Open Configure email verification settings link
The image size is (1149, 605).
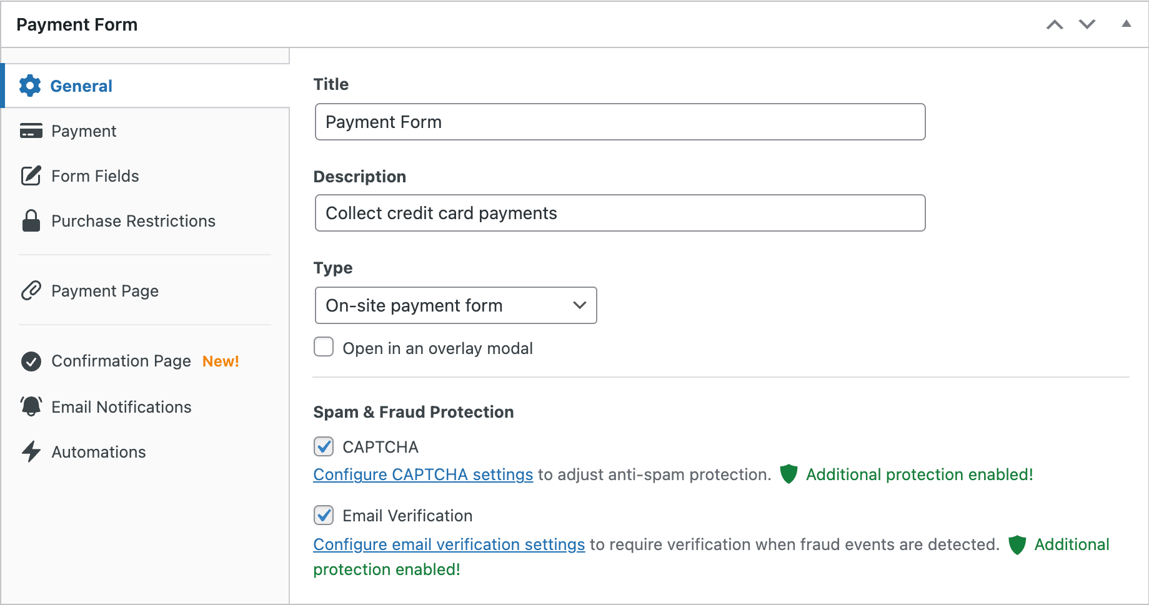point(449,544)
